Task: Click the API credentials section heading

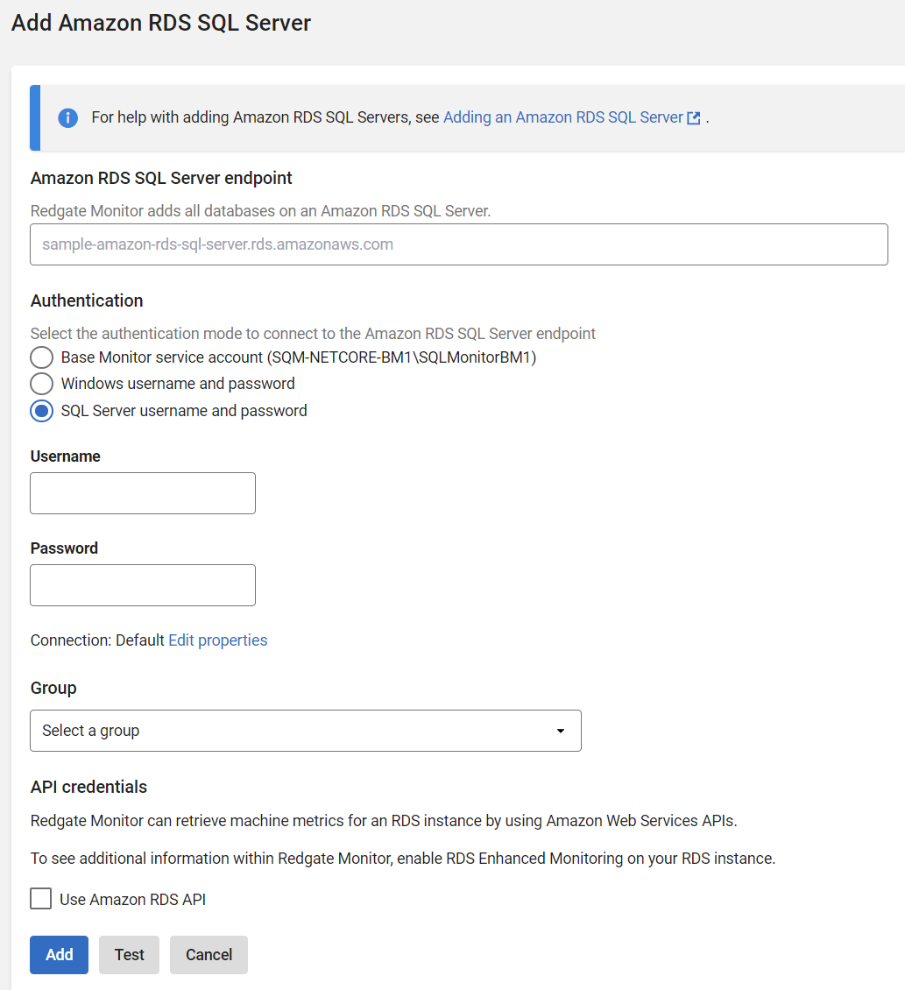Action: coord(88,787)
